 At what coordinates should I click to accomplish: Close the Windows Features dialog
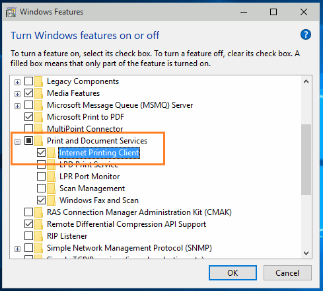pos(304,12)
